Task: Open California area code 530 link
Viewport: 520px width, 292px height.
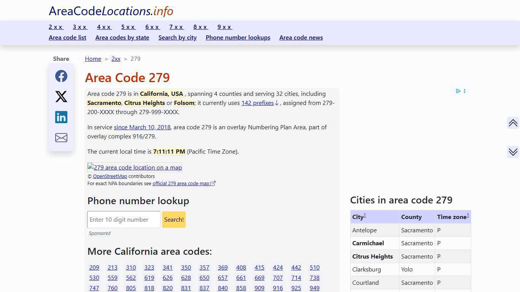Action: tap(94, 278)
